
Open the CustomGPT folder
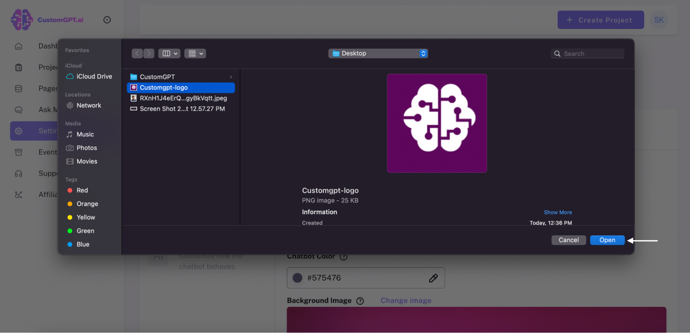pos(181,77)
